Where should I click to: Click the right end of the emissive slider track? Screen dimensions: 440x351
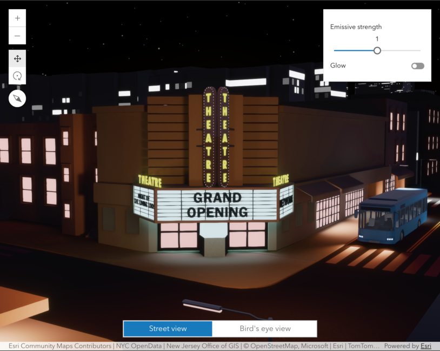click(x=419, y=50)
